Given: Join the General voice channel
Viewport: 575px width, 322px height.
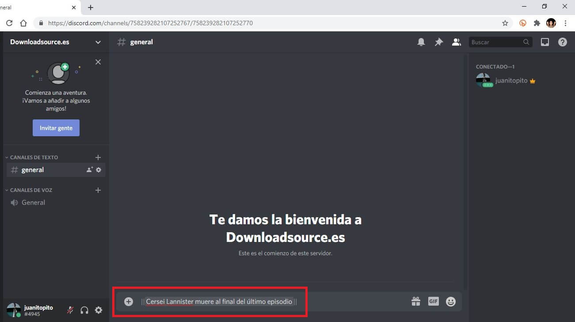Looking at the screenshot, I should (56, 203).
